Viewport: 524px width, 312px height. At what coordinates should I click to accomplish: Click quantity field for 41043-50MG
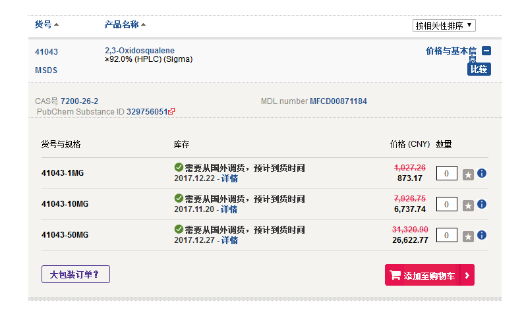446,236
